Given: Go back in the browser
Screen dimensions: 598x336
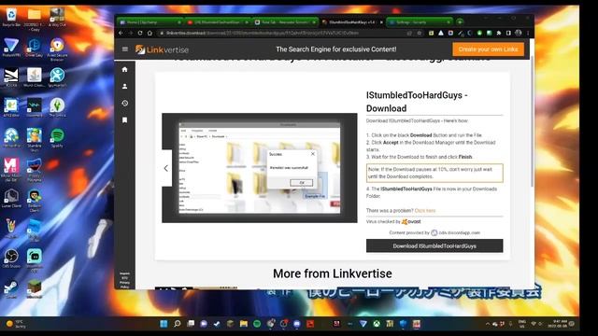Looking at the screenshot, I should (x=121, y=34).
